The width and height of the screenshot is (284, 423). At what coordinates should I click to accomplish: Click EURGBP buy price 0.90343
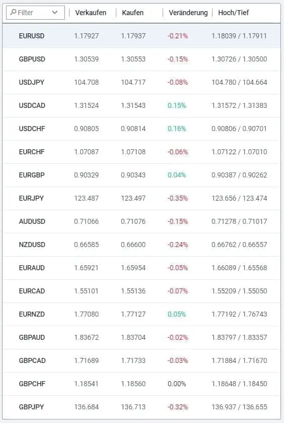coord(133,175)
